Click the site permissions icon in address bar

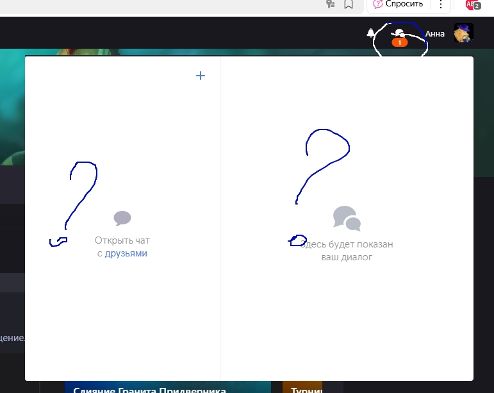[331, 4]
